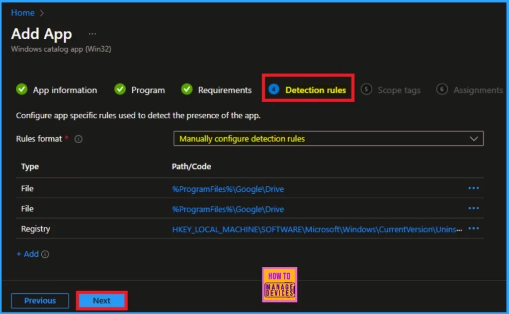
Task: Open the HKEY_LOCAL_MACHINE registry path link
Action: click(x=317, y=230)
